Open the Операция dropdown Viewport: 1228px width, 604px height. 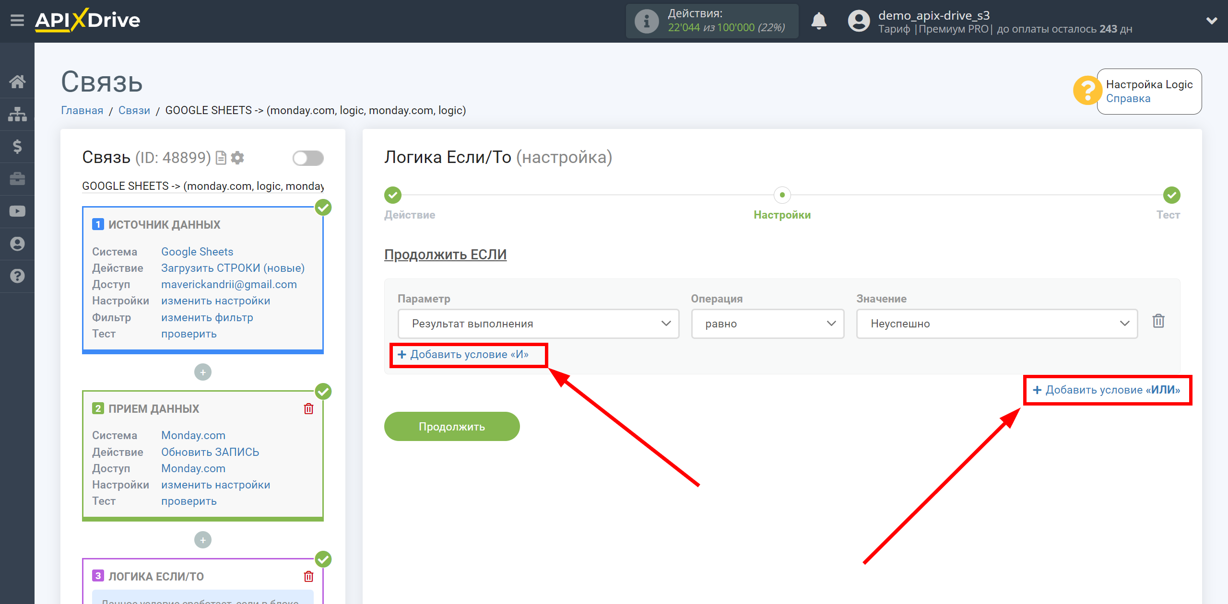(x=767, y=324)
